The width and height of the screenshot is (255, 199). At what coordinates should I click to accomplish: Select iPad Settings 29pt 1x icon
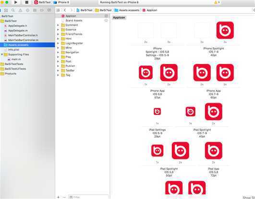point(157,111)
